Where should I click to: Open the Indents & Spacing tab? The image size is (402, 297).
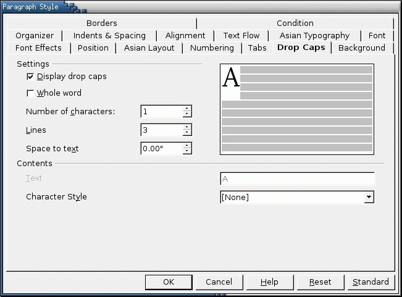[109, 36]
